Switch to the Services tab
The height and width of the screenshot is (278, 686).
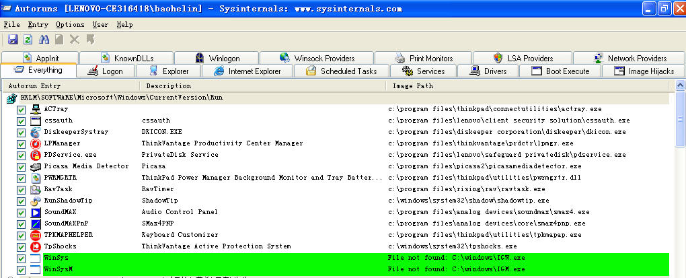pyautogui.click(x=423, y=71)
